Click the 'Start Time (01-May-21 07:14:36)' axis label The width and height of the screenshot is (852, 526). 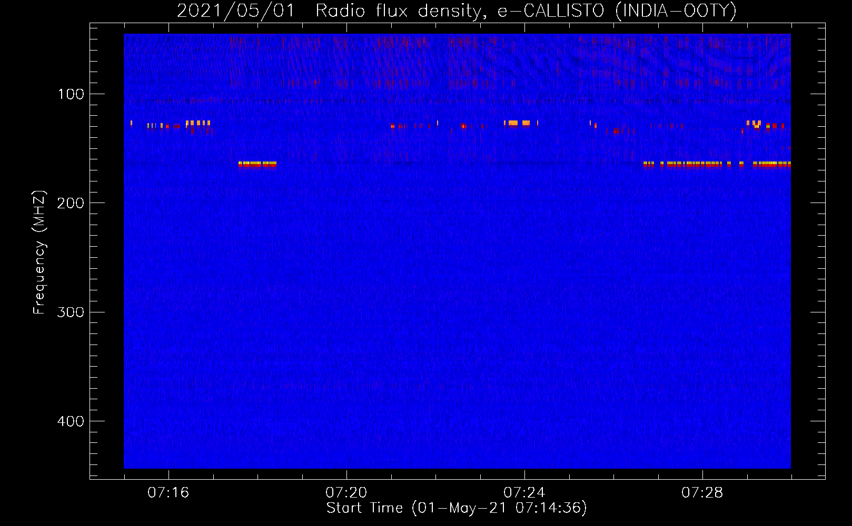[457, 508]
